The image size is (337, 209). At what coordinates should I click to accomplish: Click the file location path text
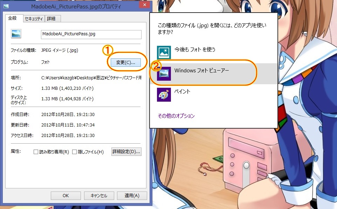[91, 78]
